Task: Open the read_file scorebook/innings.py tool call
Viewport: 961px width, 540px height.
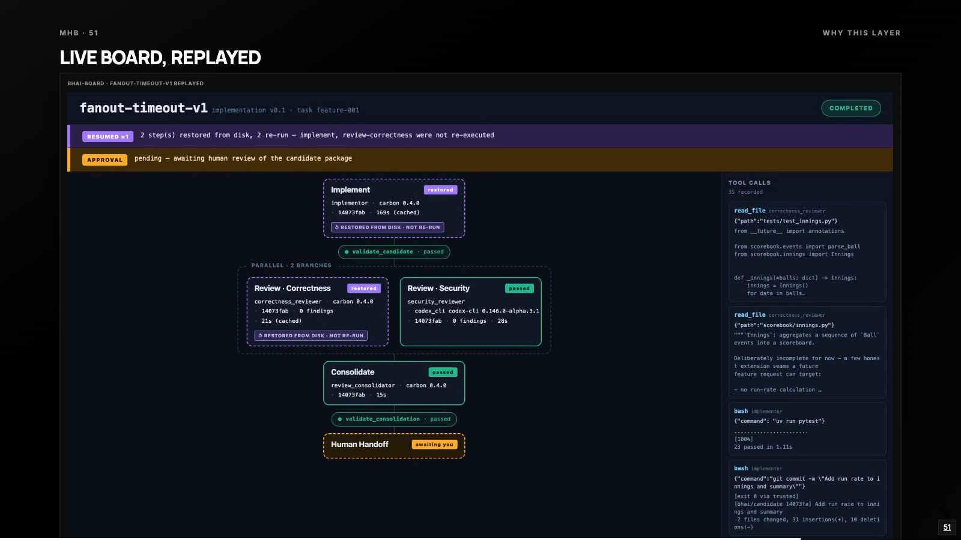Action: (x=807, y=352)
